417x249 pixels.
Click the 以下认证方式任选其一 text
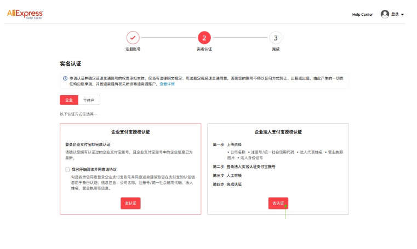point(79,114)
